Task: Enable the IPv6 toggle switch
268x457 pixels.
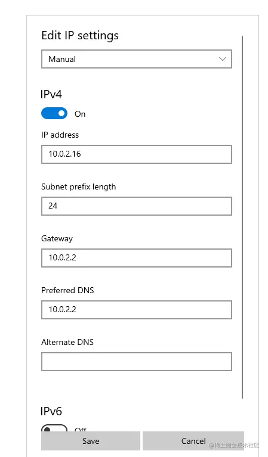Action: pyautogui.click(x=54, y=428)
